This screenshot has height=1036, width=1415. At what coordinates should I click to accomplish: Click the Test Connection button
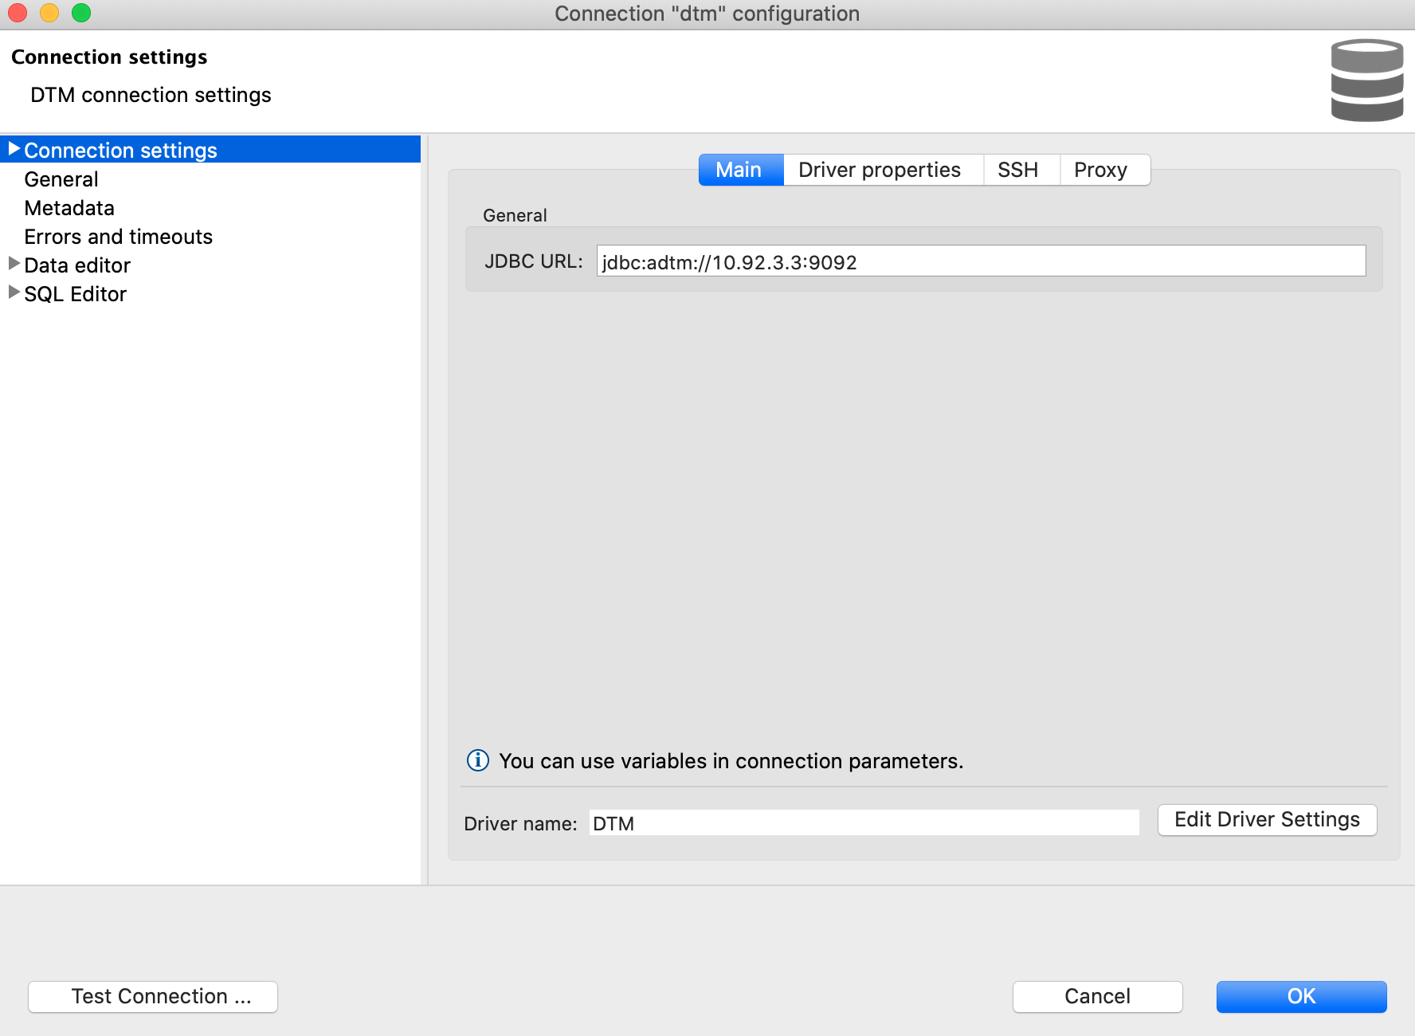pyautogui.click(x=153, y=996)
